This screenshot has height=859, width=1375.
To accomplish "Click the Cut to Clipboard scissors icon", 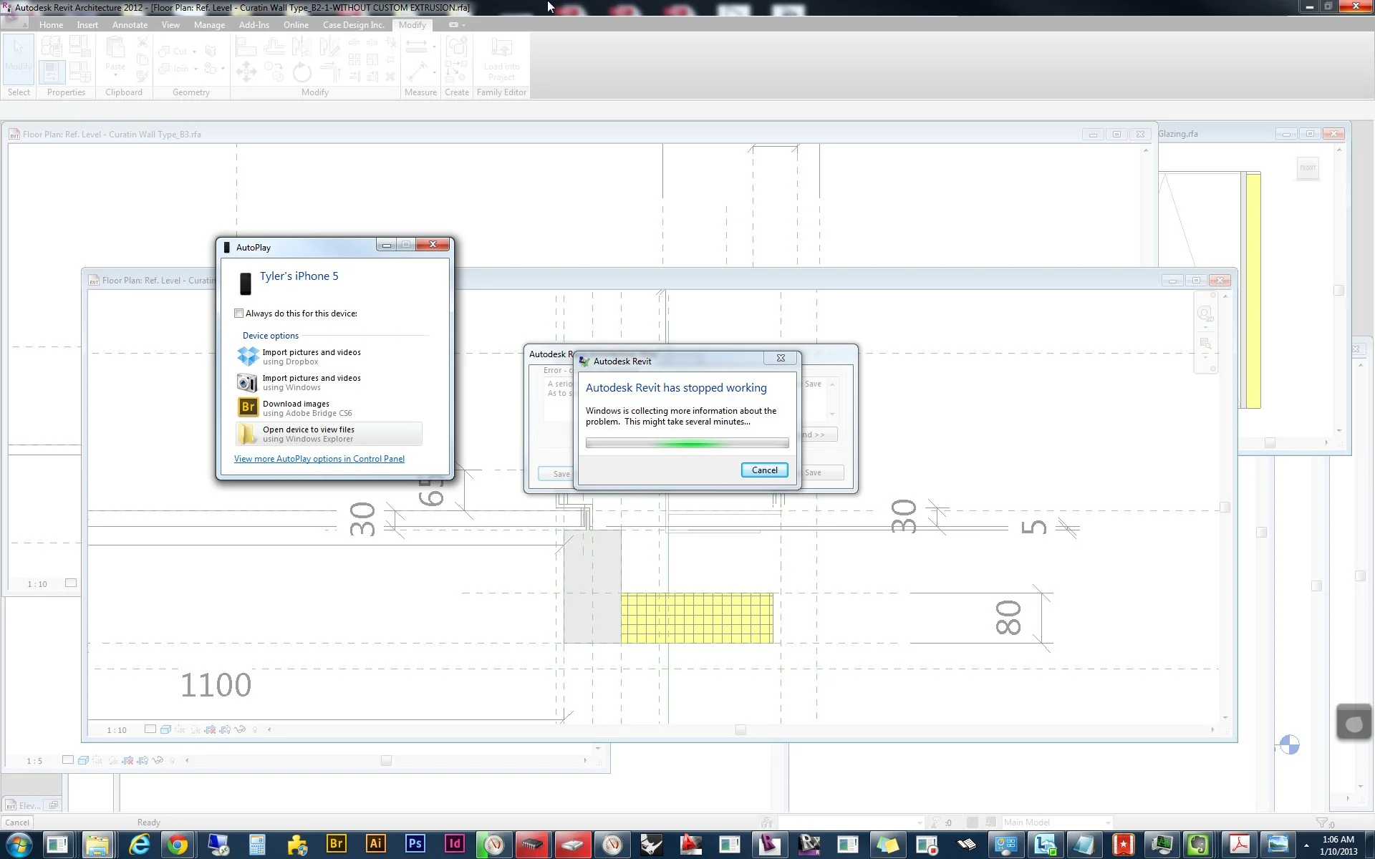I will point(143,42).
